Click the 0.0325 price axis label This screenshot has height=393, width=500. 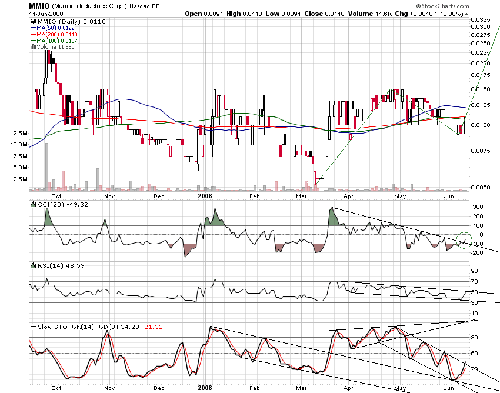tap(481, 21)
